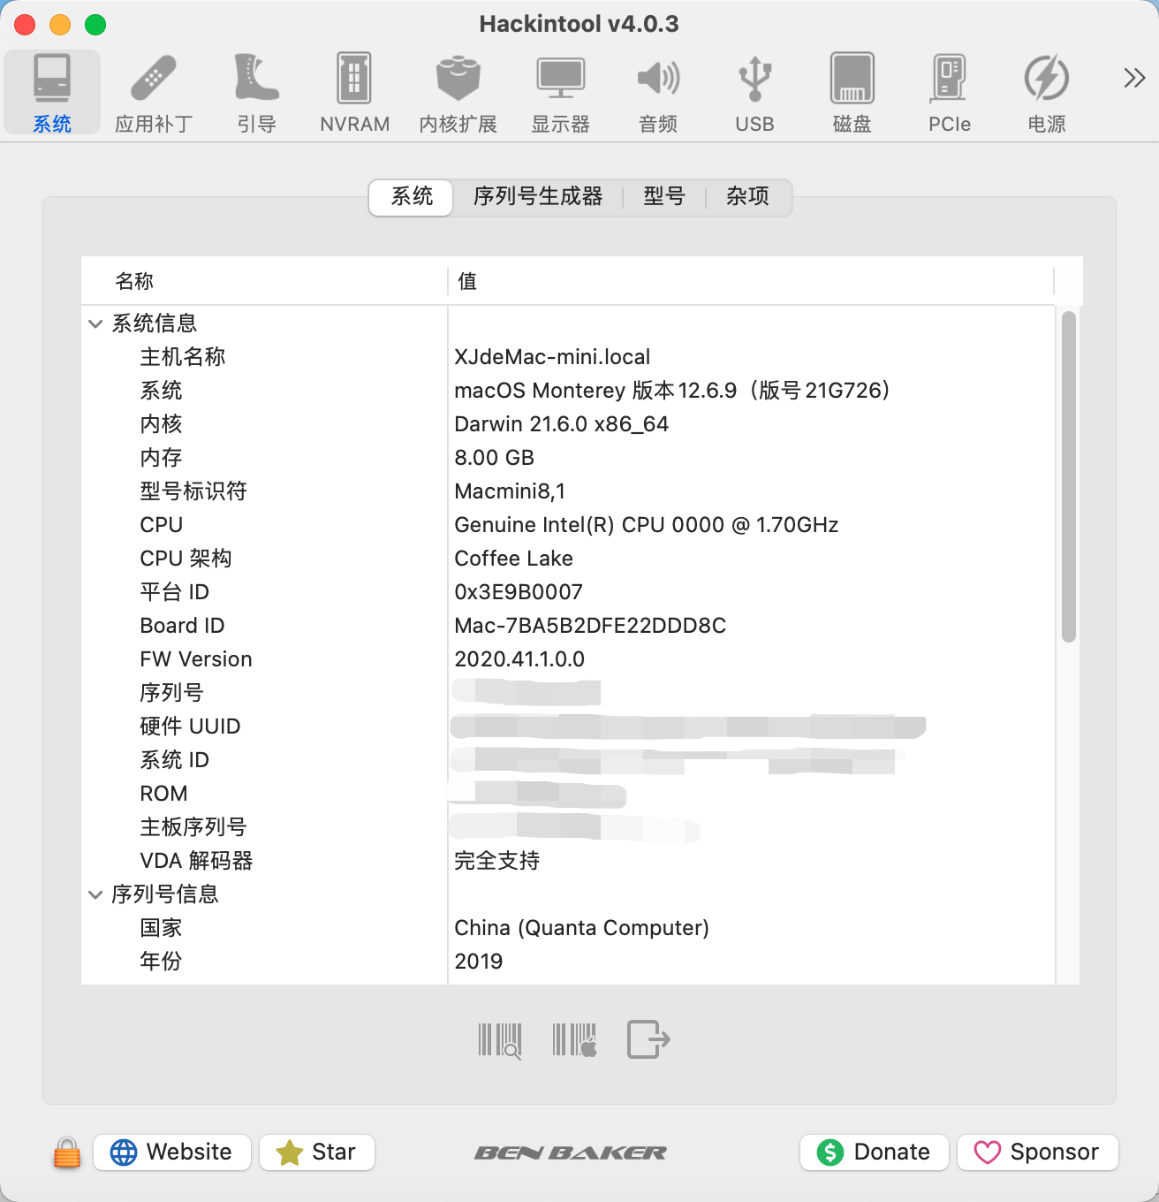1159x1202 pixels.
Task: Click the Ben Baker logo
Action: tap(571, 1153)
